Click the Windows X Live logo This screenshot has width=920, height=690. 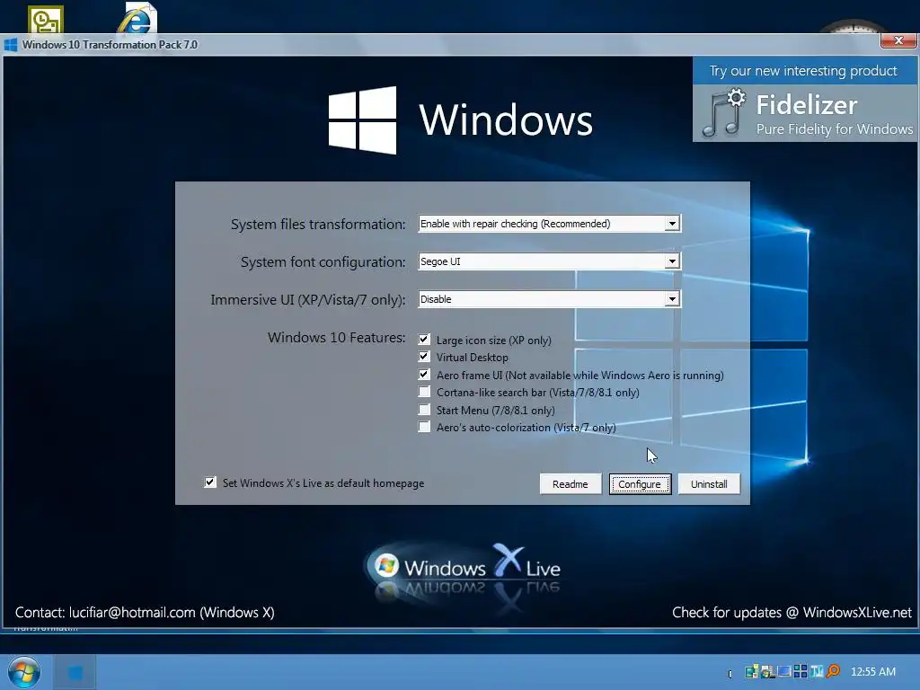(x=463, y=567)
